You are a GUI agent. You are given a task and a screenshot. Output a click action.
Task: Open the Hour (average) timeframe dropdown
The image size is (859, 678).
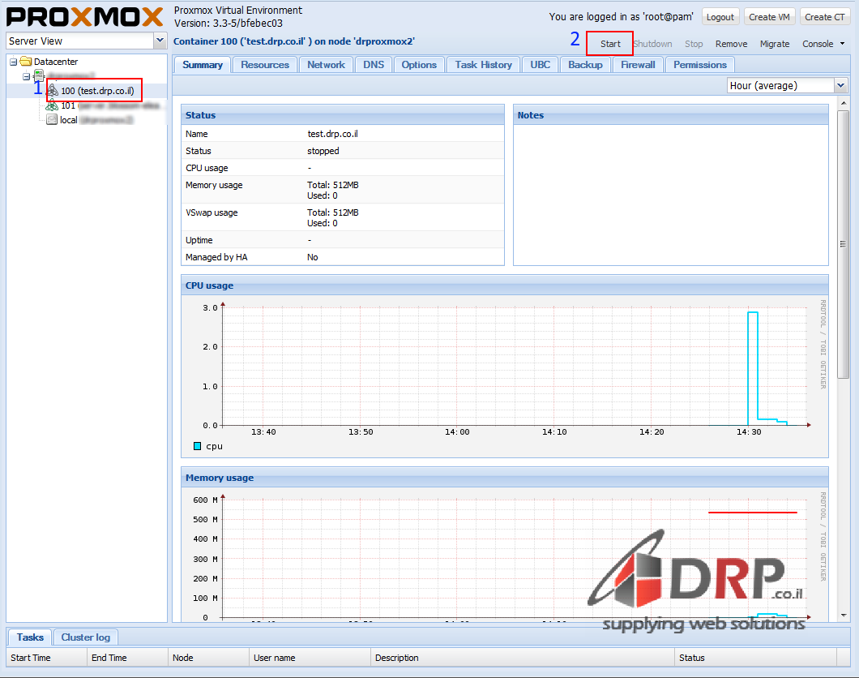840,85
